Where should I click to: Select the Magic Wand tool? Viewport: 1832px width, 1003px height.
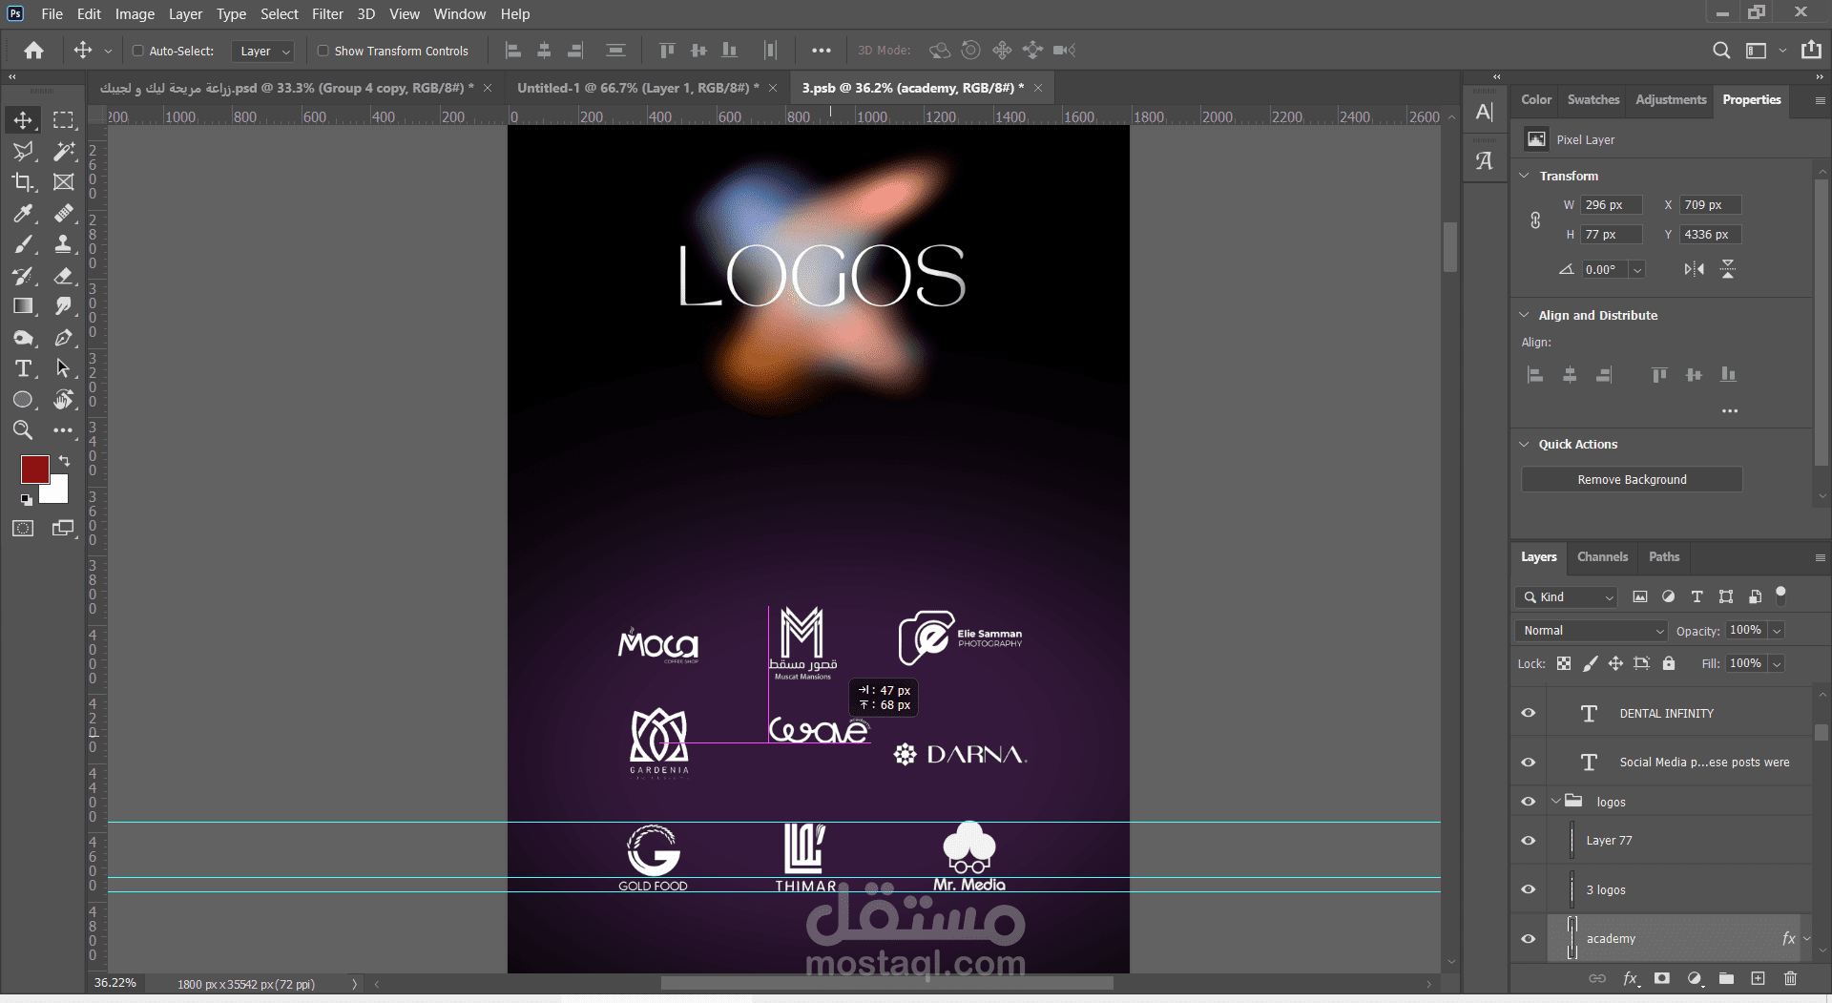(63, 151)
